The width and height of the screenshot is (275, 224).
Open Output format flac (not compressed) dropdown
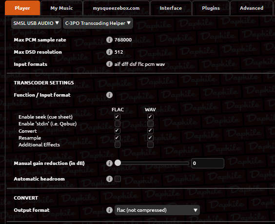pos(157,210)
